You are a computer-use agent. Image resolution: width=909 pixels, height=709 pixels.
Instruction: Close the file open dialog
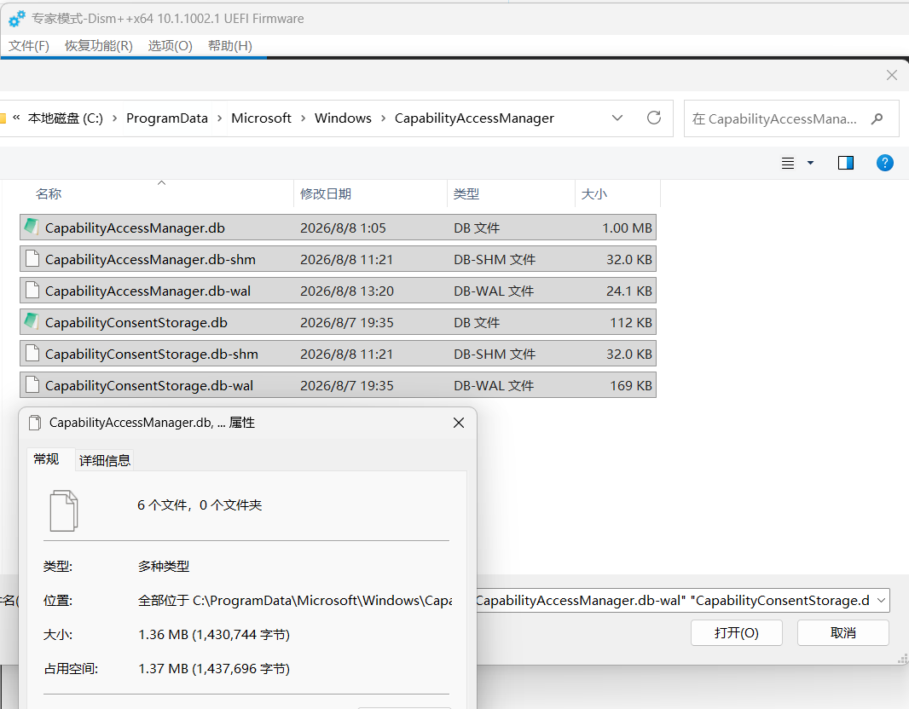892,75
